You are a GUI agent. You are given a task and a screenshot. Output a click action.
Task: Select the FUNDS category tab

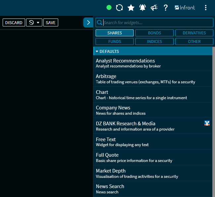(x=114, y=42)
